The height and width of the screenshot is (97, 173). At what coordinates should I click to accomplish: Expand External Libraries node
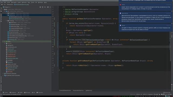pos(3,74)
